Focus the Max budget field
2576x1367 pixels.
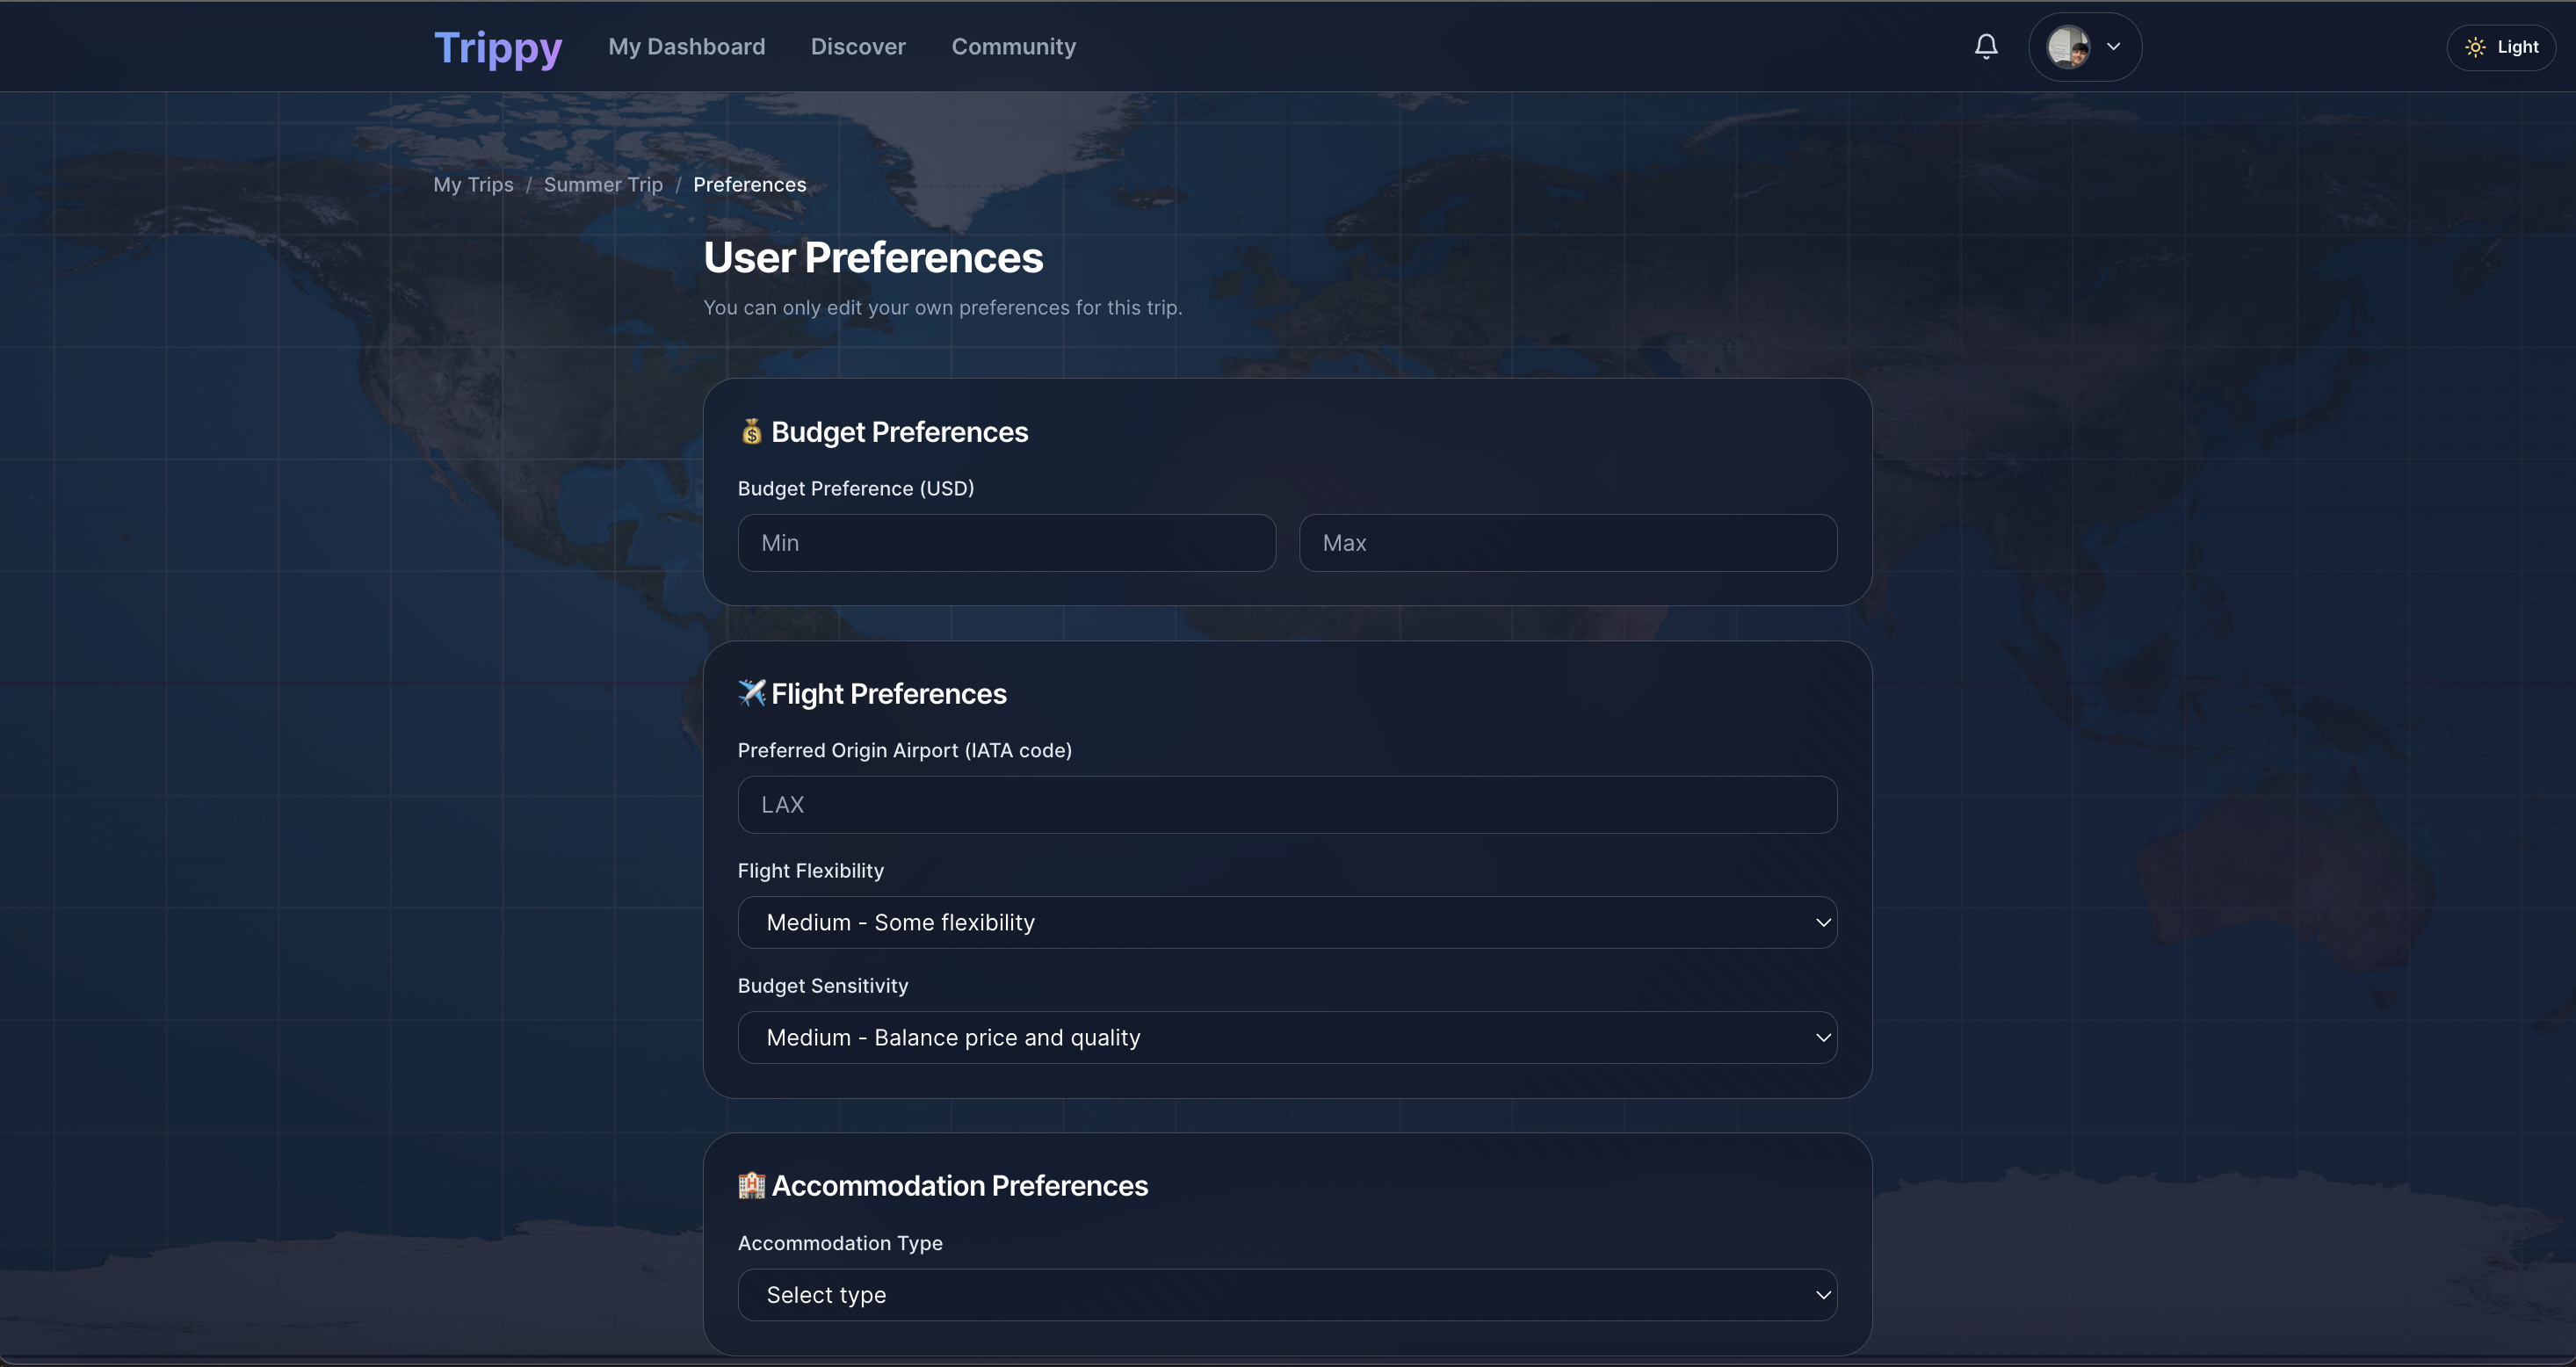(x=1567, y=543)
